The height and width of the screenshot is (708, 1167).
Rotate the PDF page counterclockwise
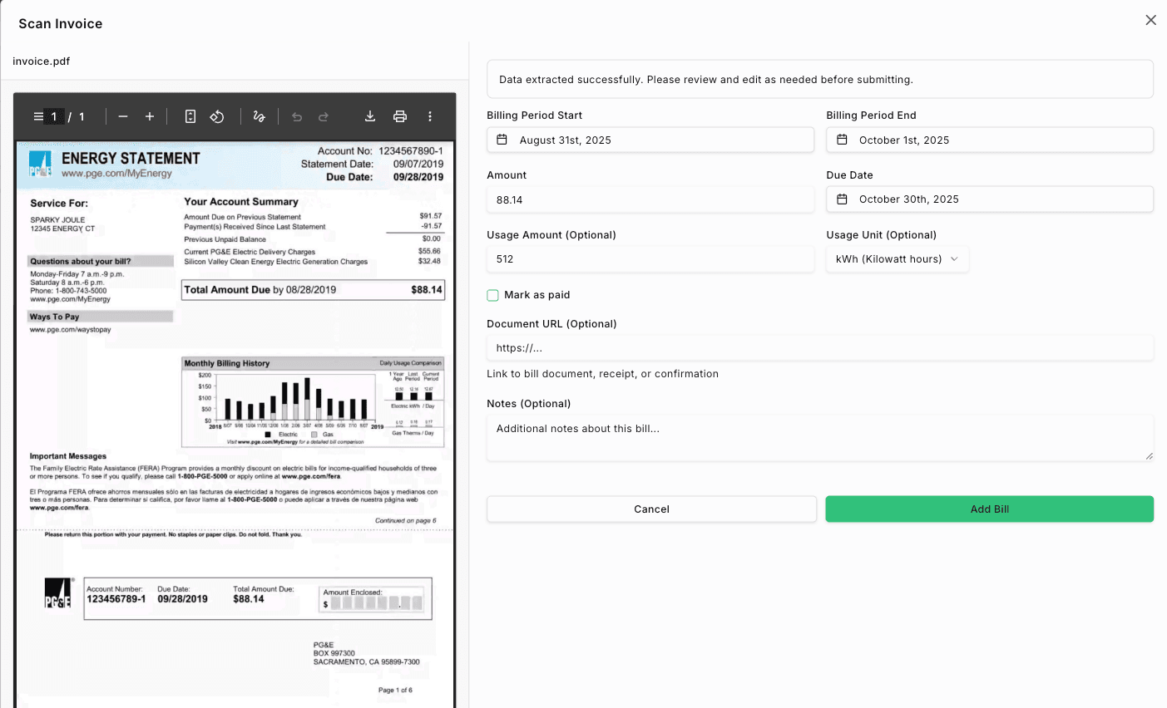(x=217, y=116)
